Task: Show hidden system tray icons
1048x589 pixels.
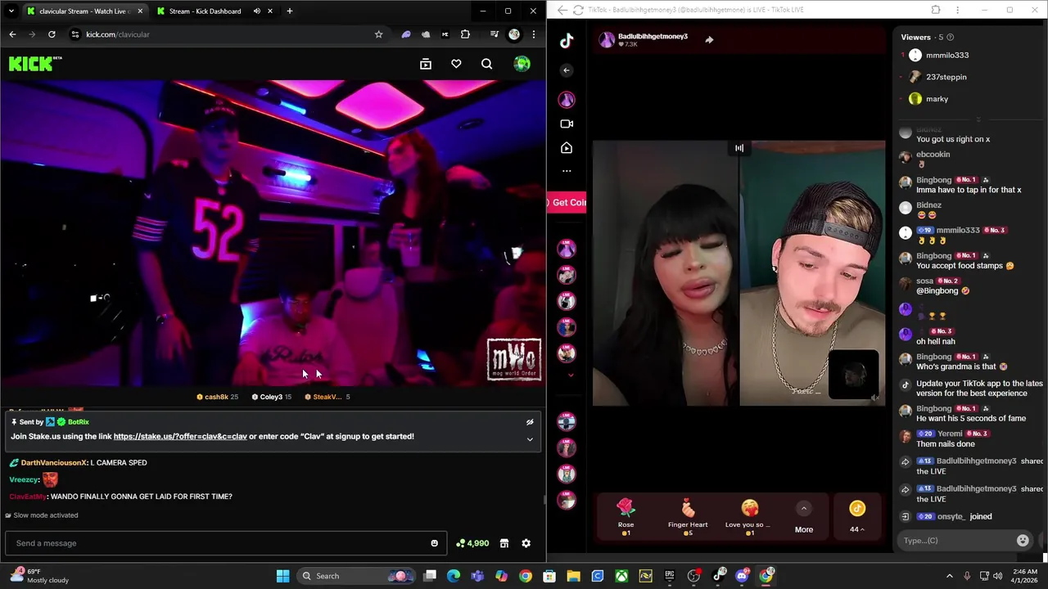Action: click(x=950, y=576)
